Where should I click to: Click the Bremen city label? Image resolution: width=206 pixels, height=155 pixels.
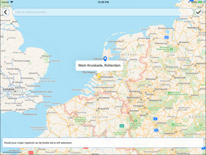[184, 42]
